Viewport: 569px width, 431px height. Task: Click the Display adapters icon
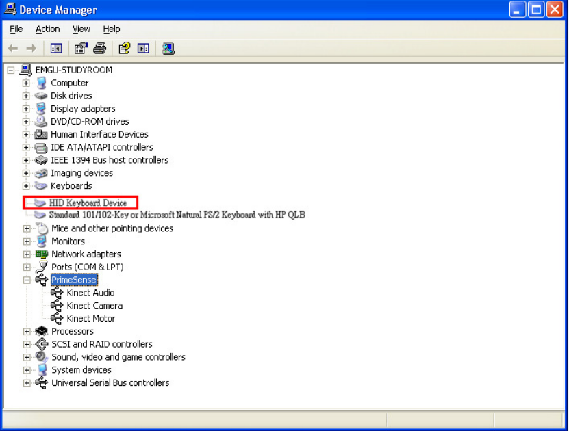(41, 108)
